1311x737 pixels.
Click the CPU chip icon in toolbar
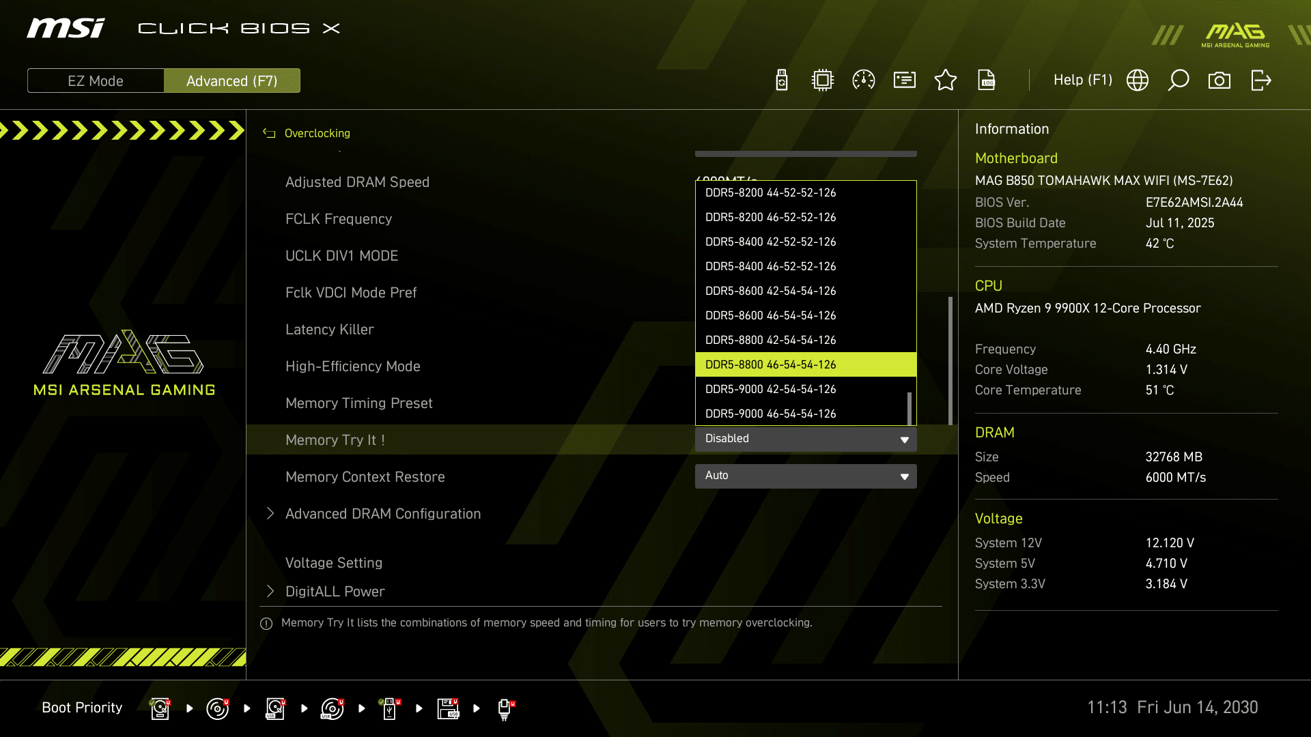823,80
